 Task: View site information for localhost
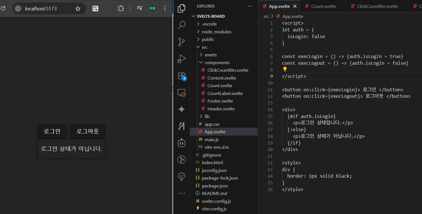18,8
